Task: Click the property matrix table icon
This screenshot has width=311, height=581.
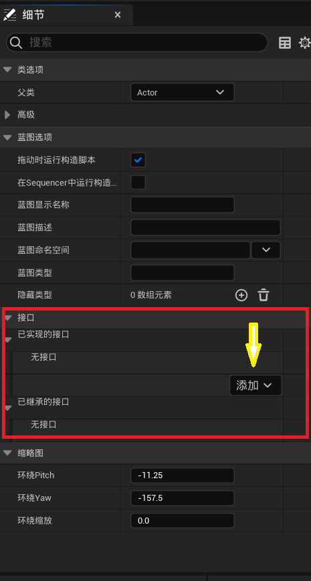Action: [x=285, y=43]
